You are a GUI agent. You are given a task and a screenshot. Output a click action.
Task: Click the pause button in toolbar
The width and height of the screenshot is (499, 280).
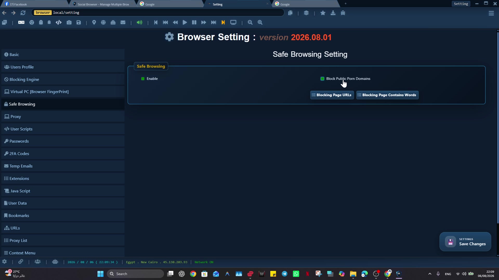194,23
